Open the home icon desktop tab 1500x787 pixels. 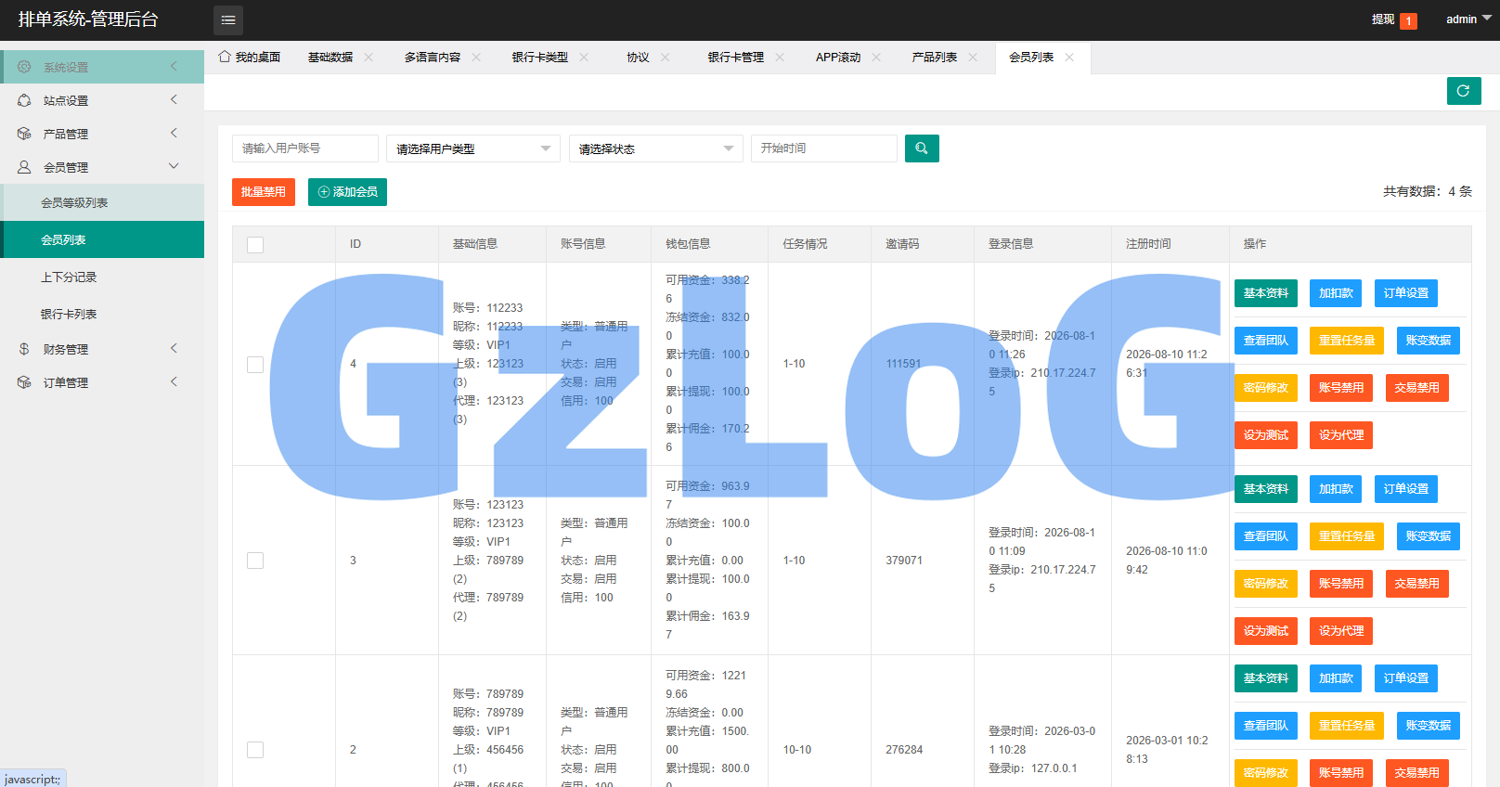250,58
